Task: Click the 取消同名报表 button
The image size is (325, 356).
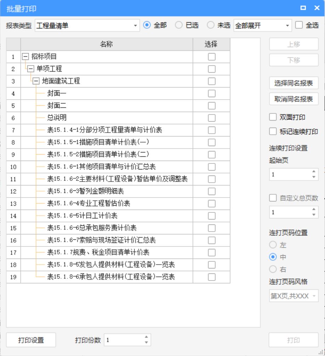Action: click(x=293, y=99)
